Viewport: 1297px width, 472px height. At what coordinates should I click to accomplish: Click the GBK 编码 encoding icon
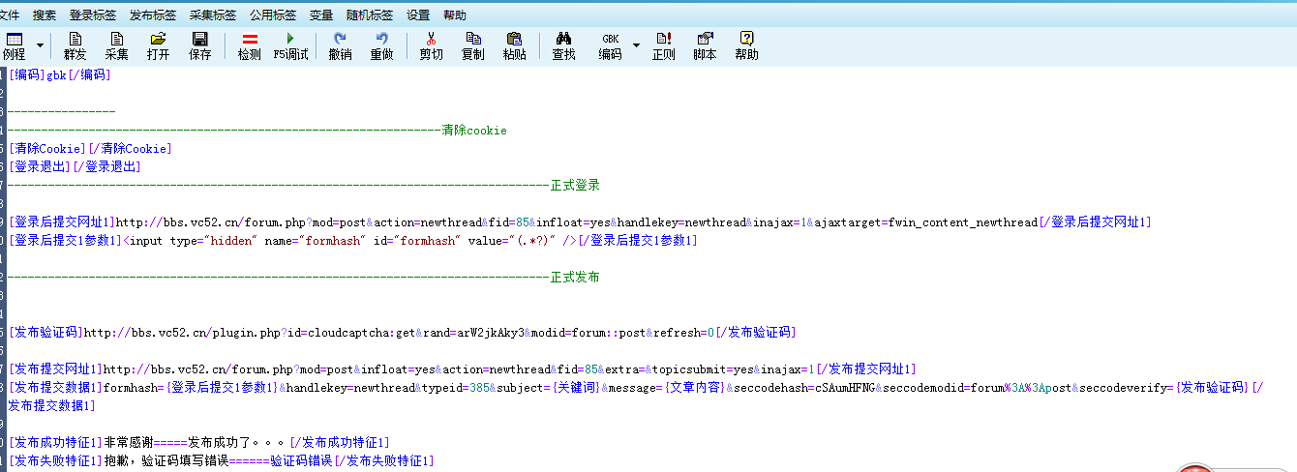tap(611, 45)
